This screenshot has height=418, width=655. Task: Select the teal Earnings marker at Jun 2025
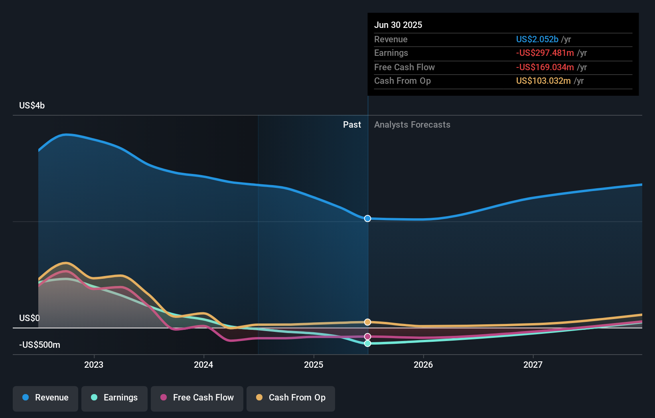[367, 344]
